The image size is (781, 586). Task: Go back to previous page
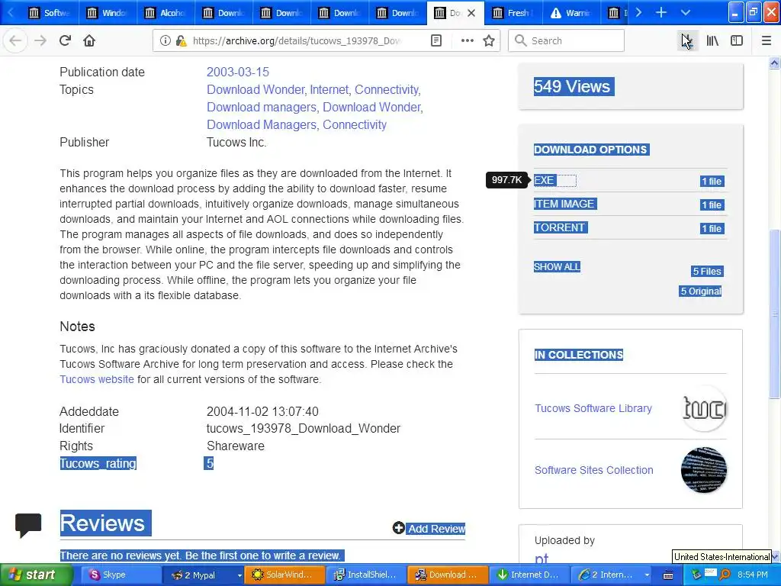(15, 40)
